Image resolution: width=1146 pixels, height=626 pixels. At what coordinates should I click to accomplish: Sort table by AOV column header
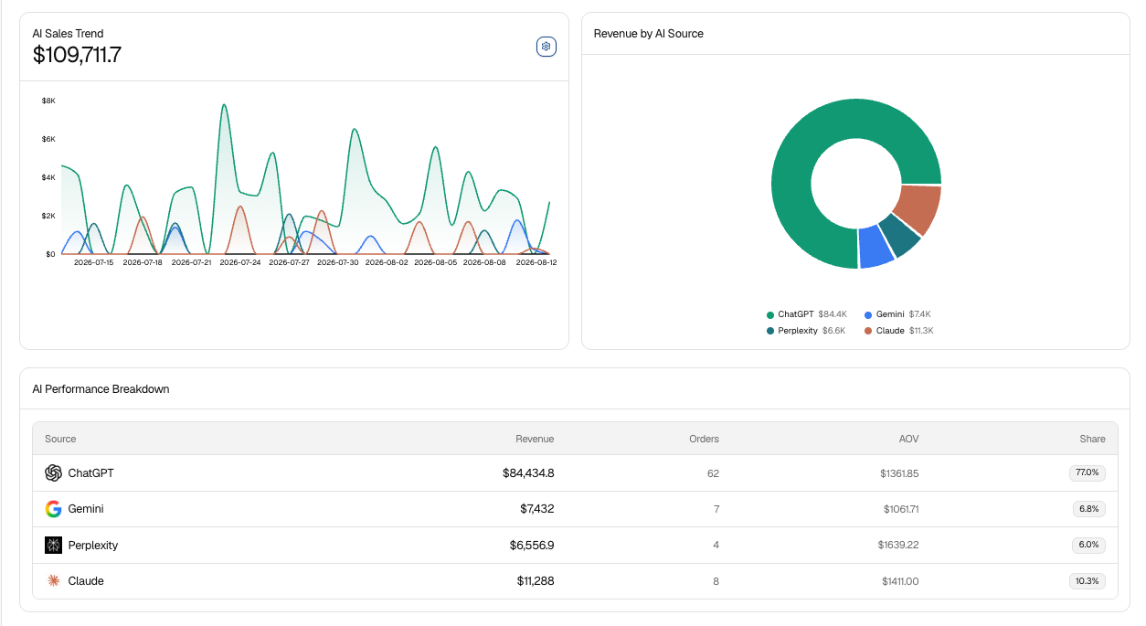point(908,439)
